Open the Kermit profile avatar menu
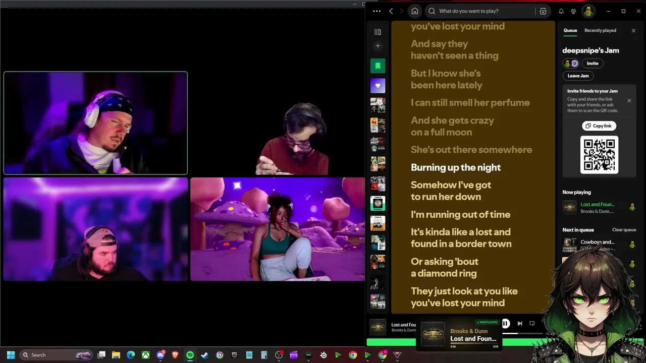646x363 pixels. tap(588, 11)
